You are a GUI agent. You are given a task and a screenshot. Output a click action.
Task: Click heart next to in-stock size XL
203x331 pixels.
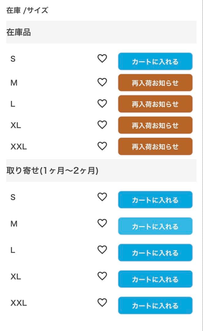click(x=102, y=125)
